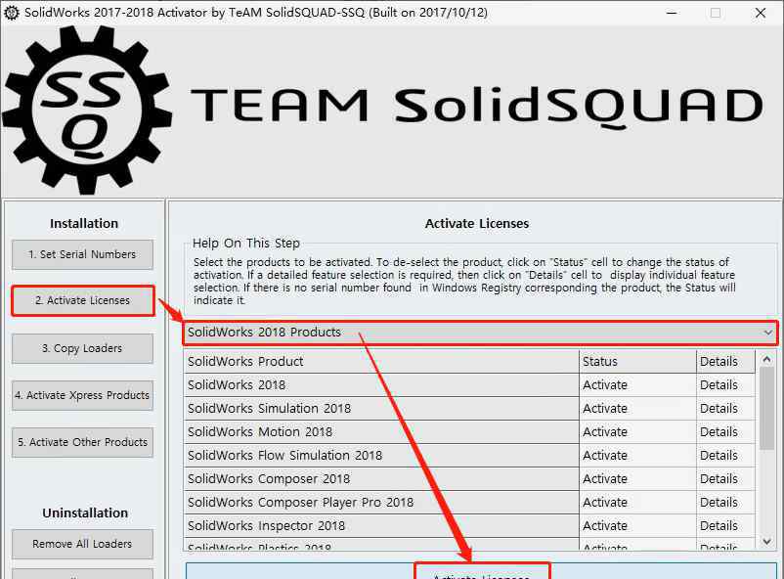Open the SolidWorks 2018 Products dropdown

tap(480, 333)
